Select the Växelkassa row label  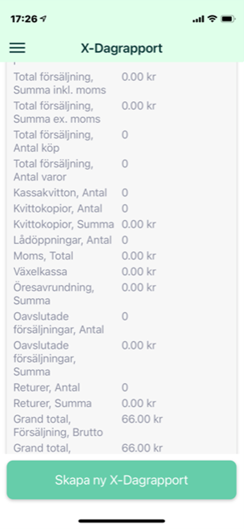[40, 272]
